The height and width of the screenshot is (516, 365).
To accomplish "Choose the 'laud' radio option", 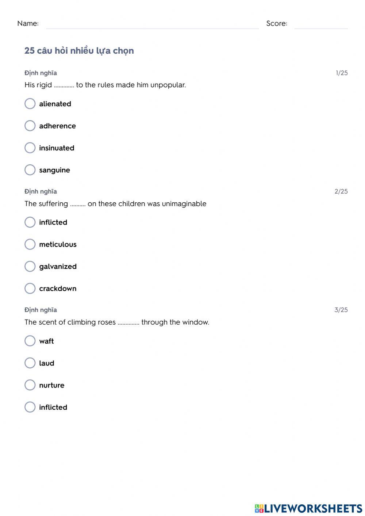I will [x=30, y=363].
